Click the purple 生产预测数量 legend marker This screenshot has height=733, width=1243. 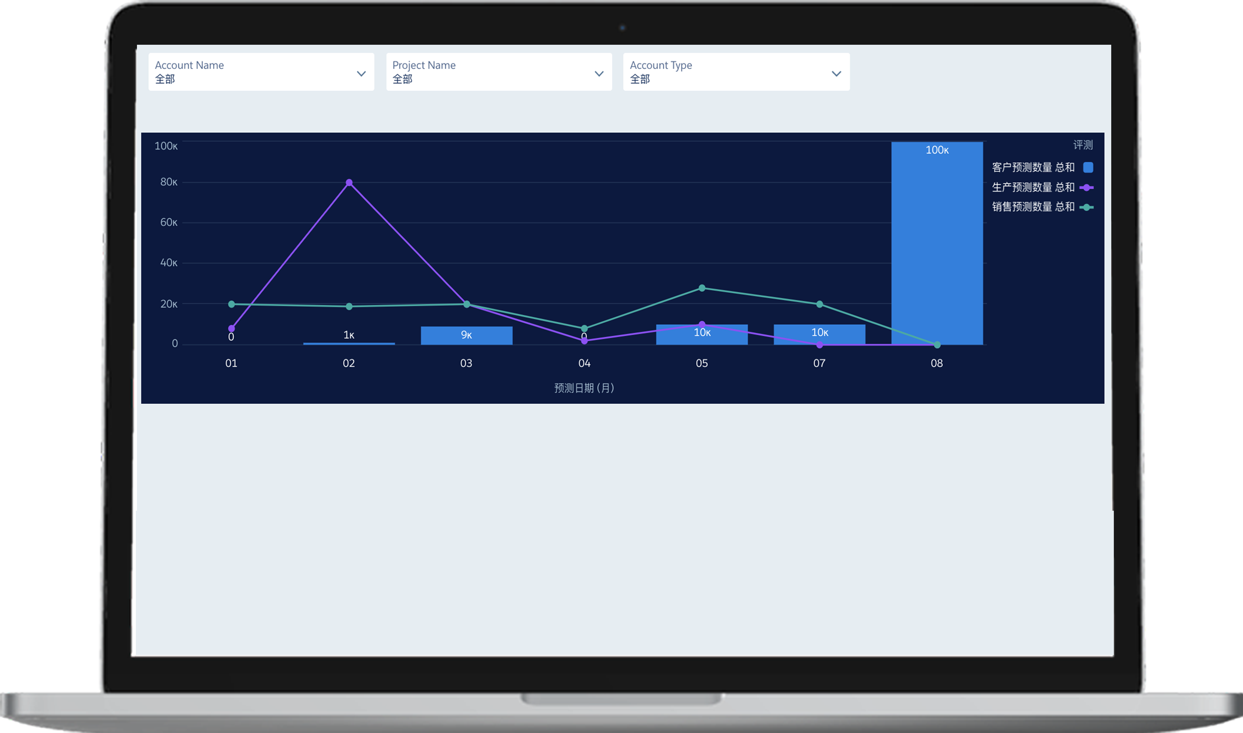tap(1086, 188)
